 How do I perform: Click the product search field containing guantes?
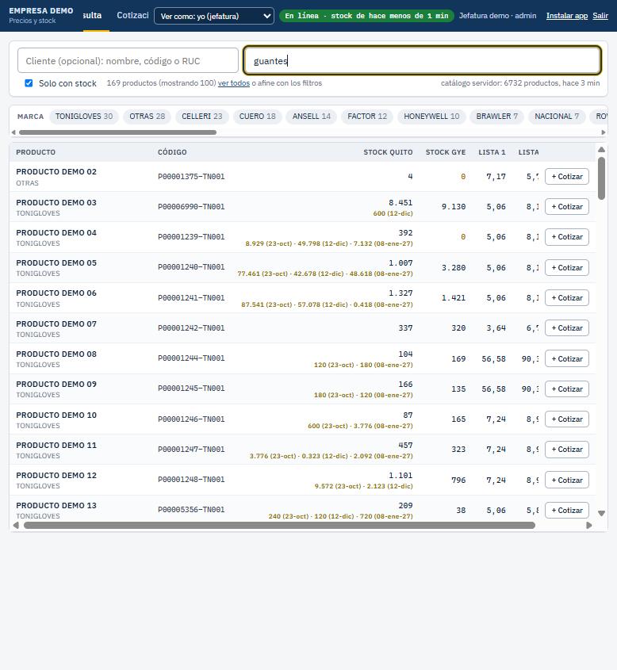(x=422, y=60)
